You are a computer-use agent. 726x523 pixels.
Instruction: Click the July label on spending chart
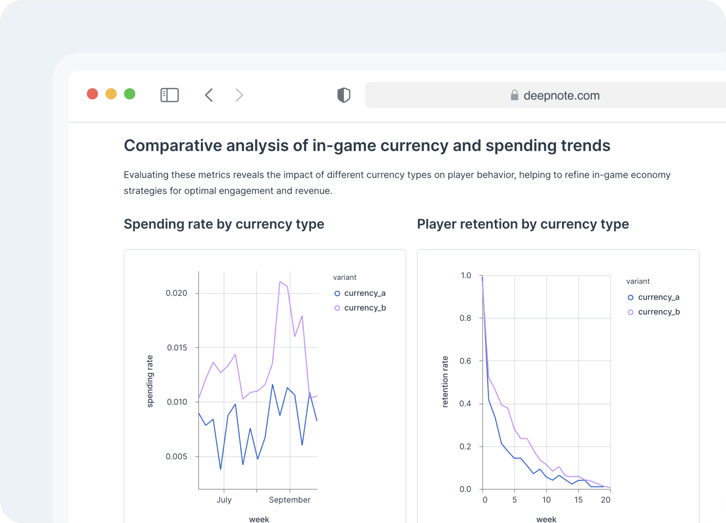224,500
